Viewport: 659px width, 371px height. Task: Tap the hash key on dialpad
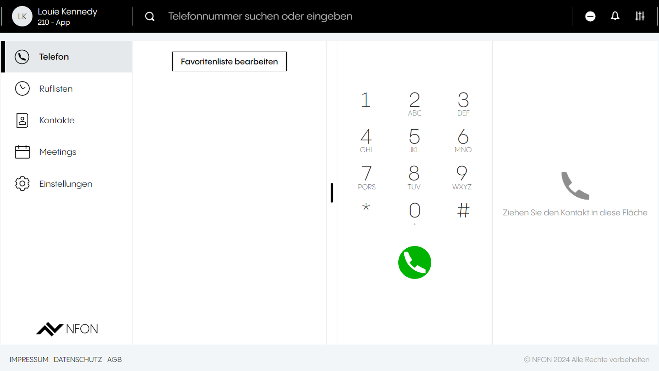pyautogui.click(x=463, y=210)
